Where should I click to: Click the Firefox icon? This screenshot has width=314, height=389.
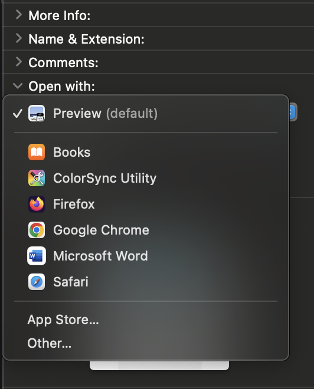(x=37, y=204)
